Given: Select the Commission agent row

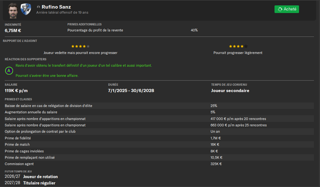Looking at the screenshot, I should pyautogui.click(x=159, y=164).
